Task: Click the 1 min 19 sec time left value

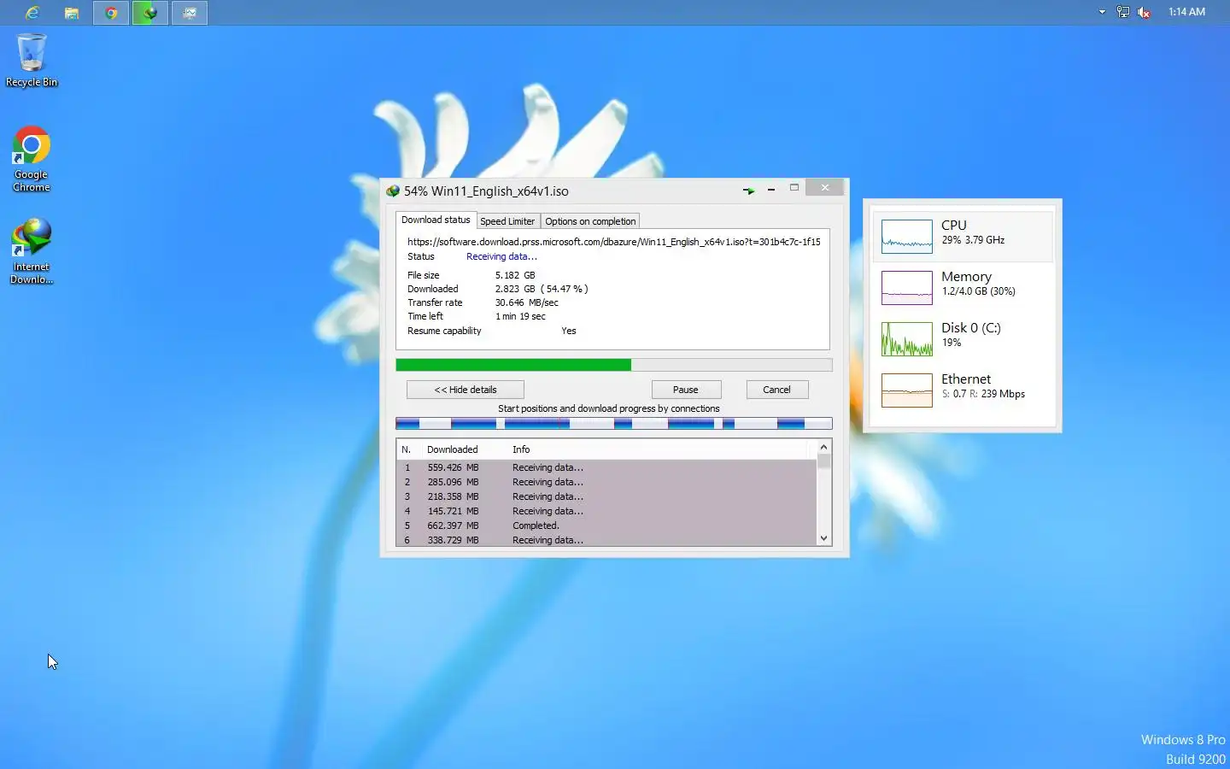Action: pos(520,316)
